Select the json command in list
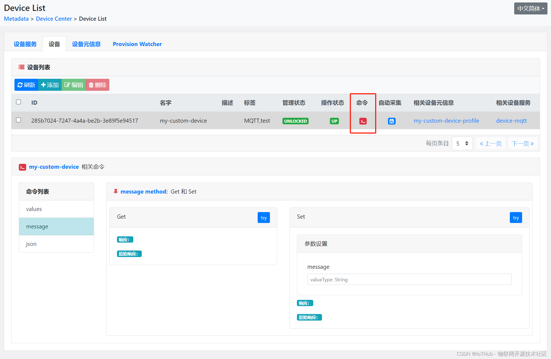 56,244
